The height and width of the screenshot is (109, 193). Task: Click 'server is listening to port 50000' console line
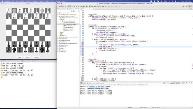95,87
